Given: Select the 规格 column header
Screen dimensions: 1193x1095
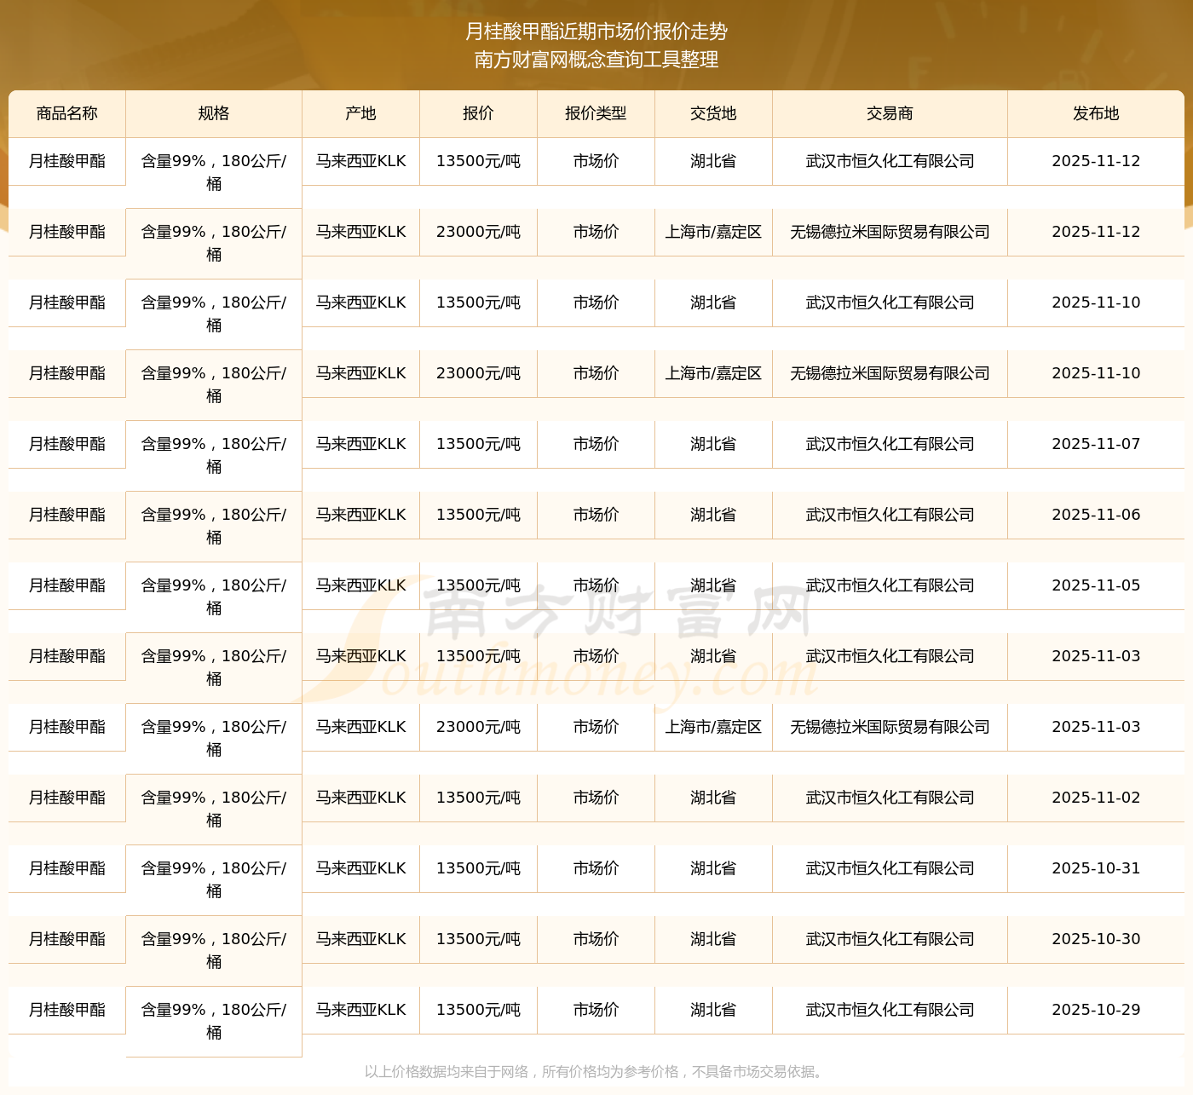Looking at the screenshot, I should [x=214, y=113].
